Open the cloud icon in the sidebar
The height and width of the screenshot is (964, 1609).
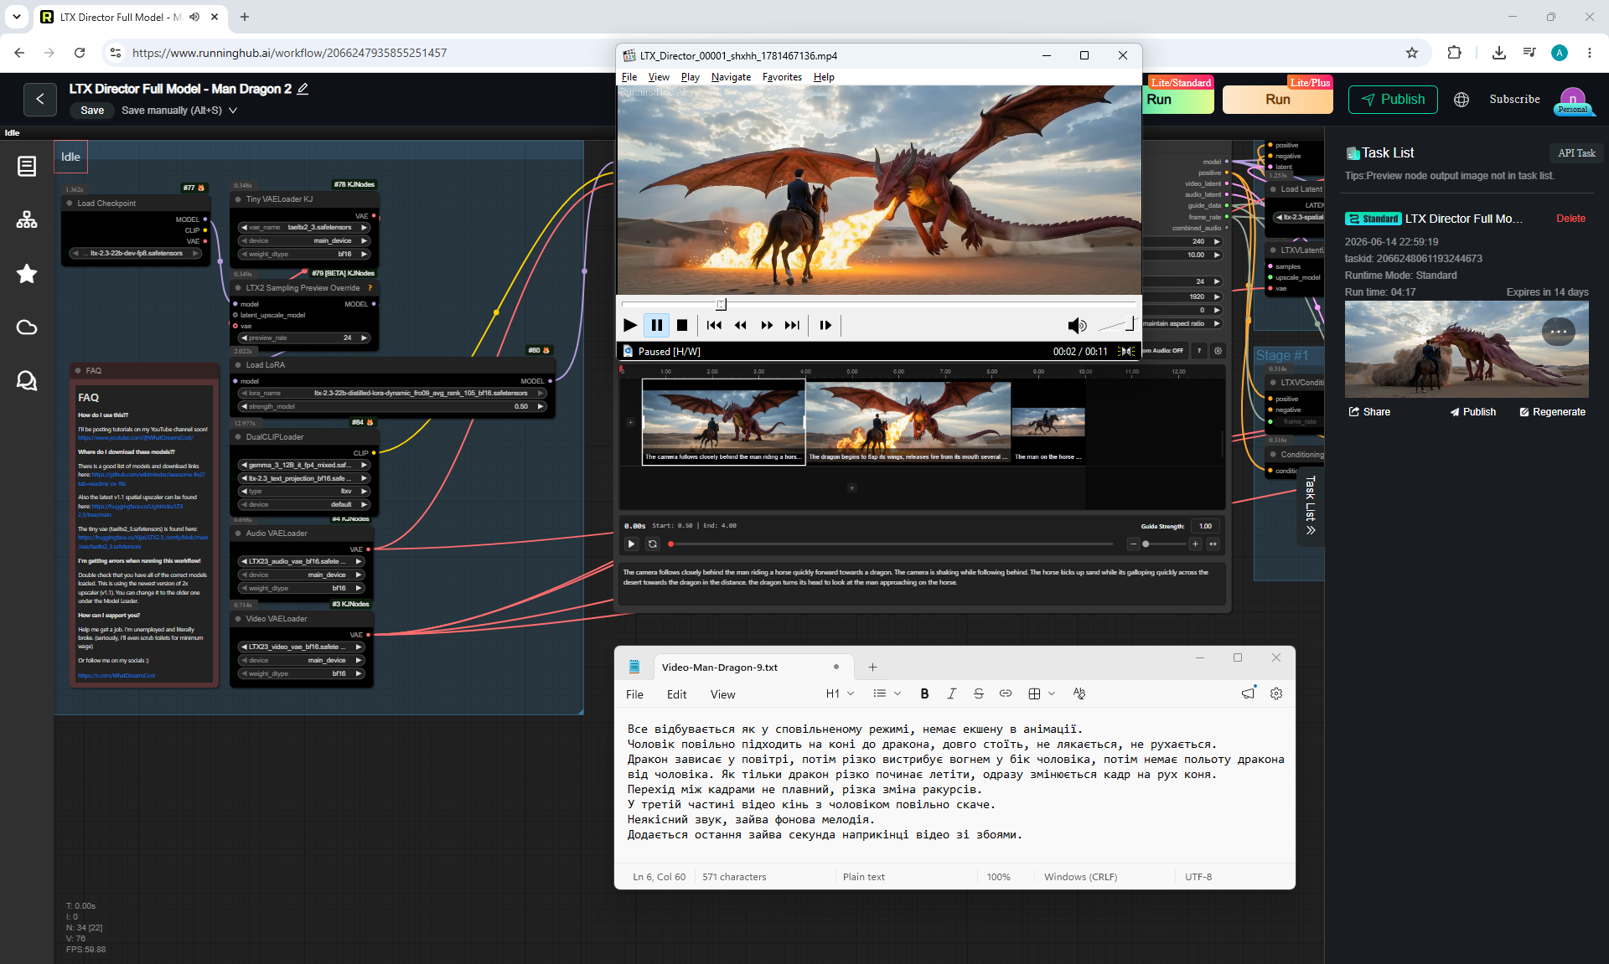[27, 327]
